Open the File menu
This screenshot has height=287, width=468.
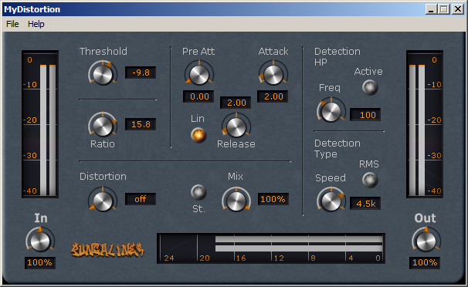pos(12,24)
